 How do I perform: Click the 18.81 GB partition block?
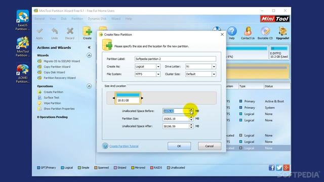point(128,98)
